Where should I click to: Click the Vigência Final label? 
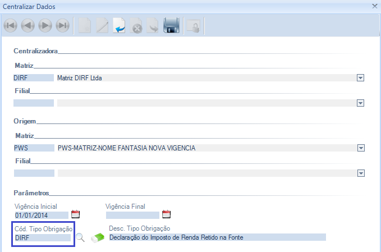125,207
